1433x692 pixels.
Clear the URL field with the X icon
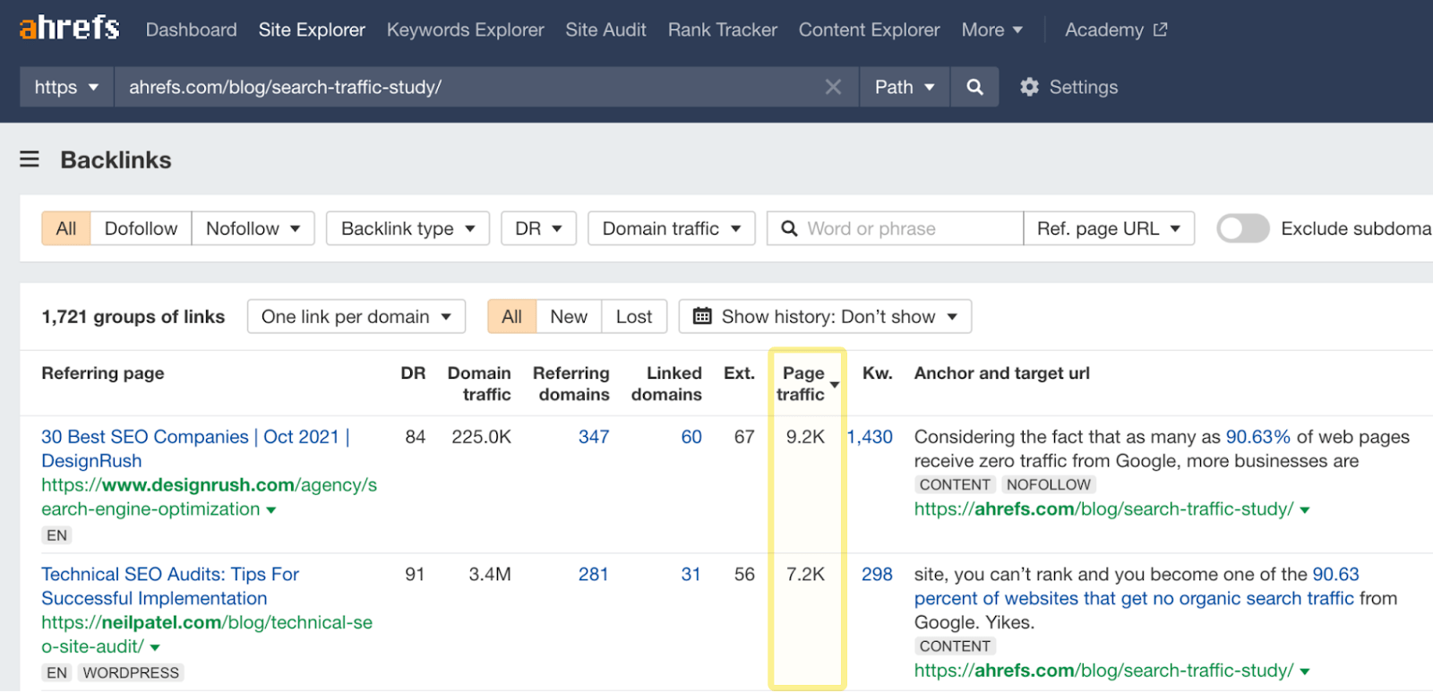coord(833,87)
